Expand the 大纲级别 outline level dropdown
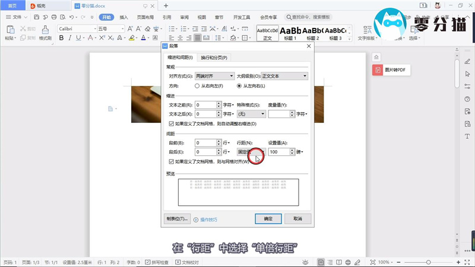The height and width of the screenshot is (267, 475). coord(284,76)
